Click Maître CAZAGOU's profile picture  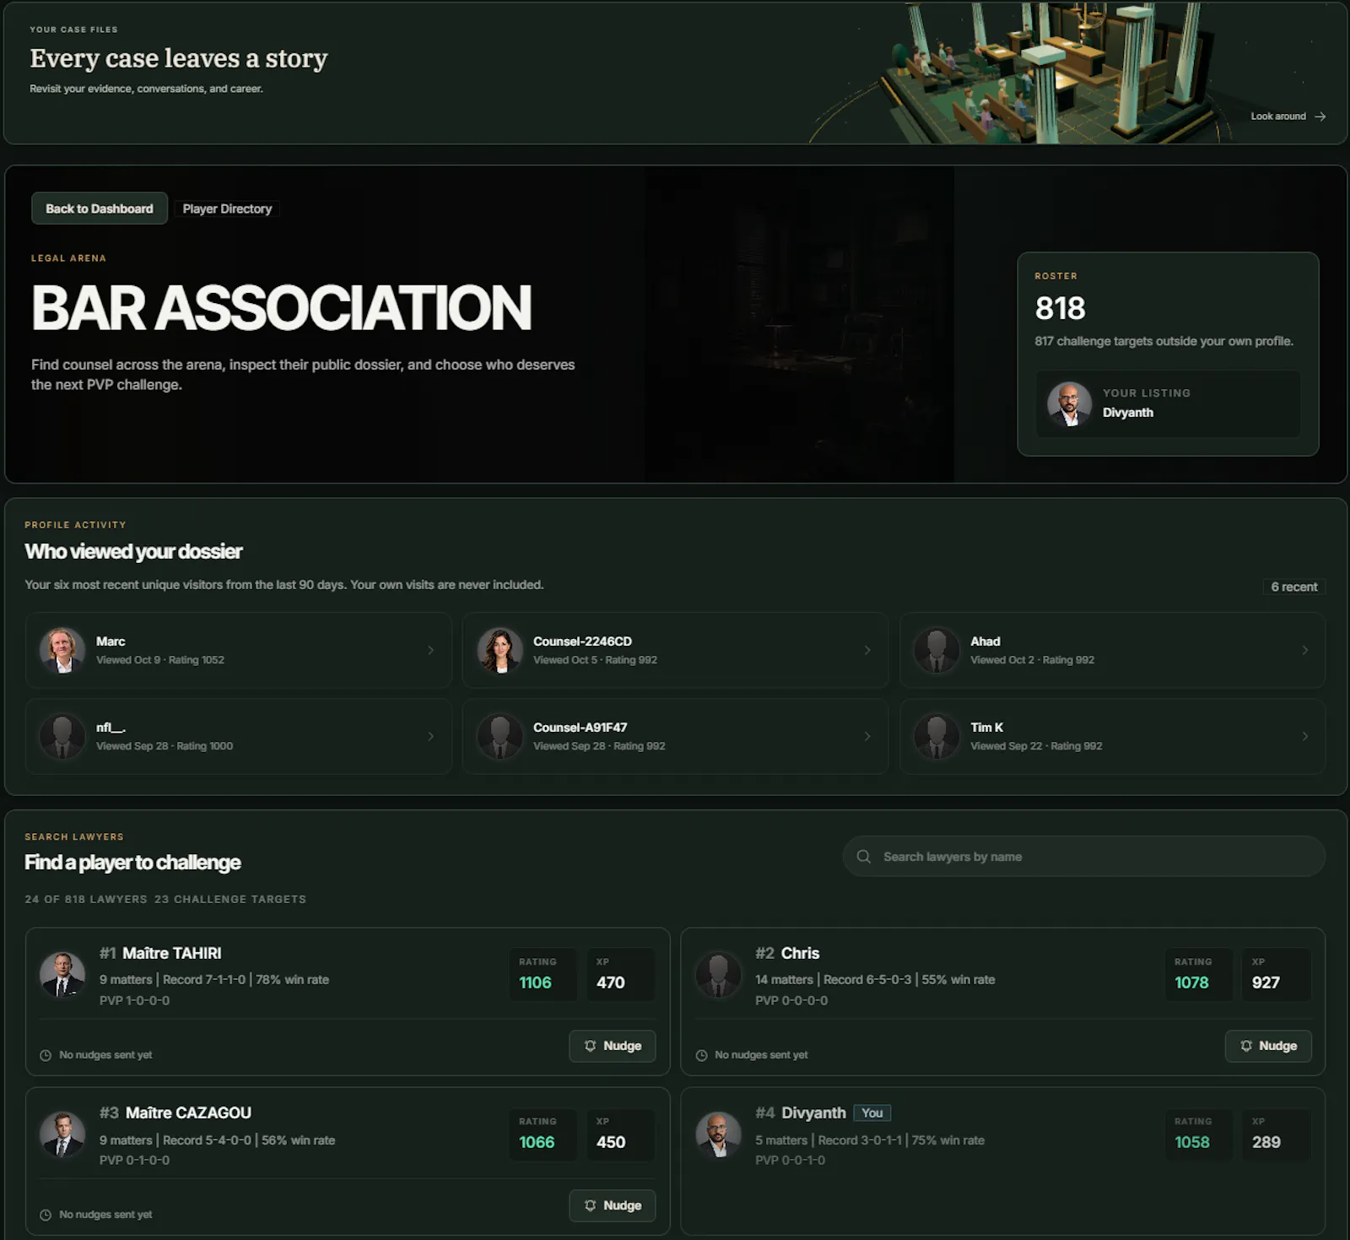pyautogui.click(x=62, y=1134)
